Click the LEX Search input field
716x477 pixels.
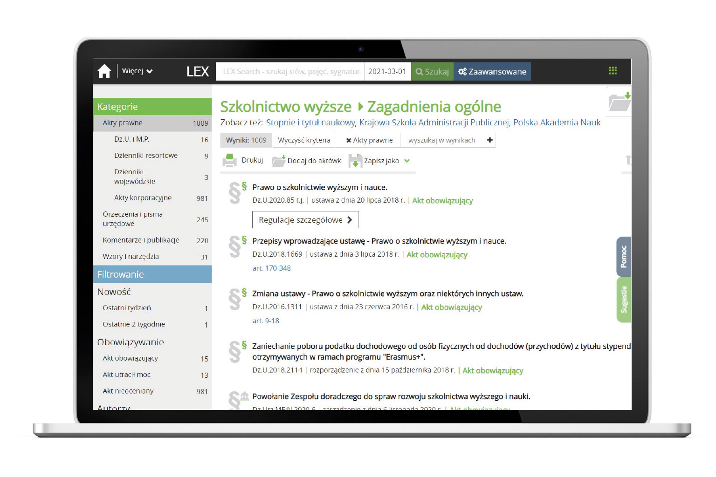click(x=290, y=72)
